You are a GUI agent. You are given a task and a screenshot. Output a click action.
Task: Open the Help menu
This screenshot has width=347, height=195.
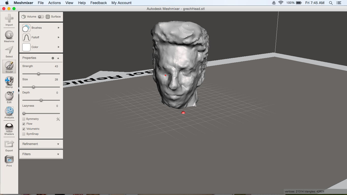click(x=82, y=3)
